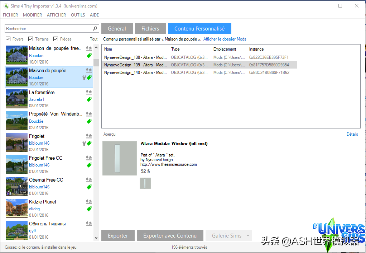Click the Sims 4 Tray Importer app icon
Image resolution: width=366 pixels, height=253 pixels.
click(x=6, y=6)
